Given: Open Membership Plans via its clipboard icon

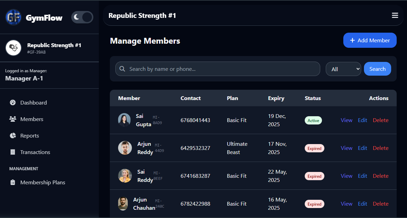Looking at the screenshot, I should pos(12,182).
